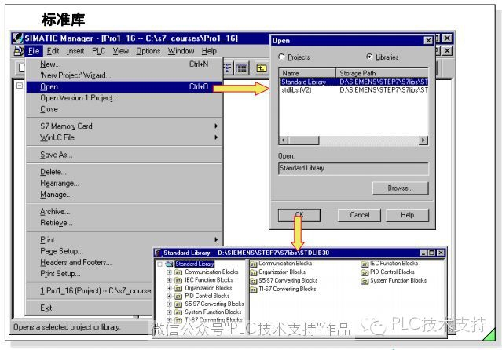
Task: Click the Browse... button
Action: 400,188
